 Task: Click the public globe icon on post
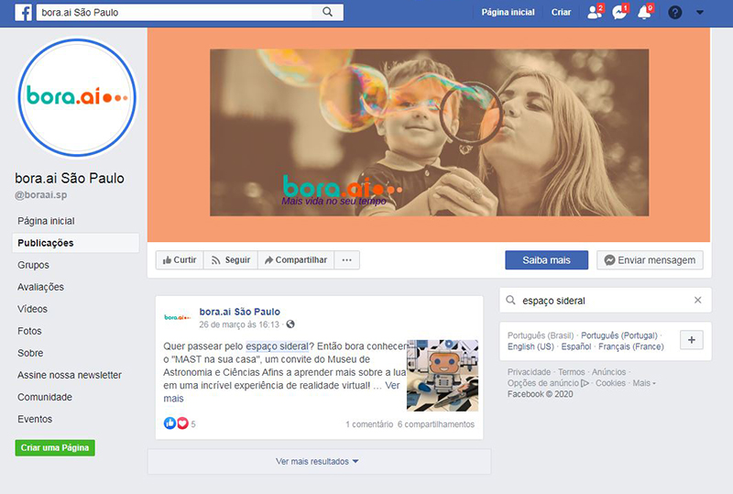click(x=290, y=324)
